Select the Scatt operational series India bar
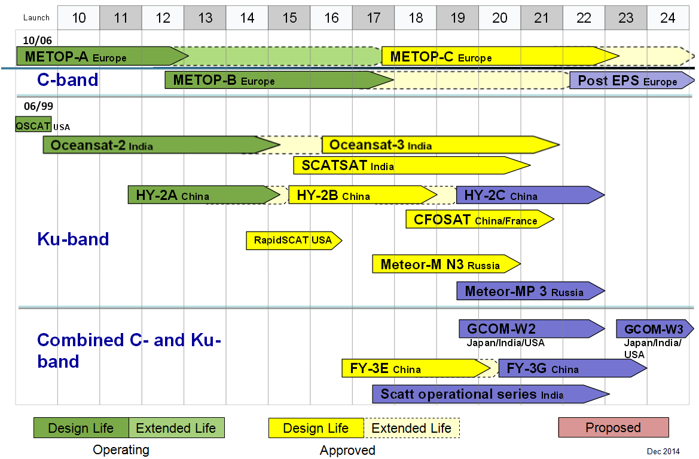The height and width of the screenshot is (459, 699). (487, 394)
